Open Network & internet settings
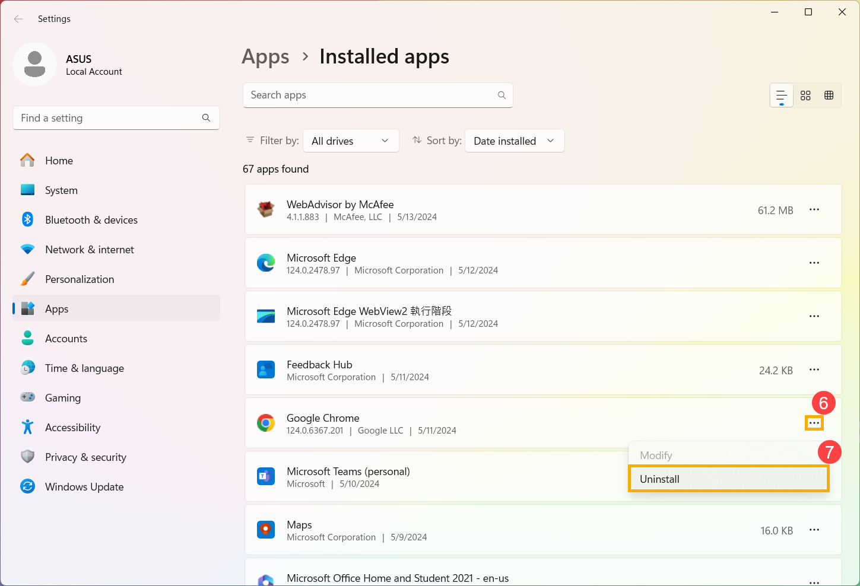 pyautogui.click(x=116, y=249)
